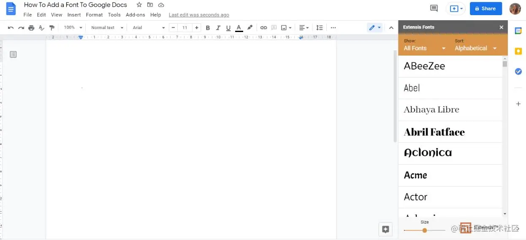The height and width of the screenshot is (240, 526).
Task: Click the Google Docs home icon
Action: (x=11, y=9)
